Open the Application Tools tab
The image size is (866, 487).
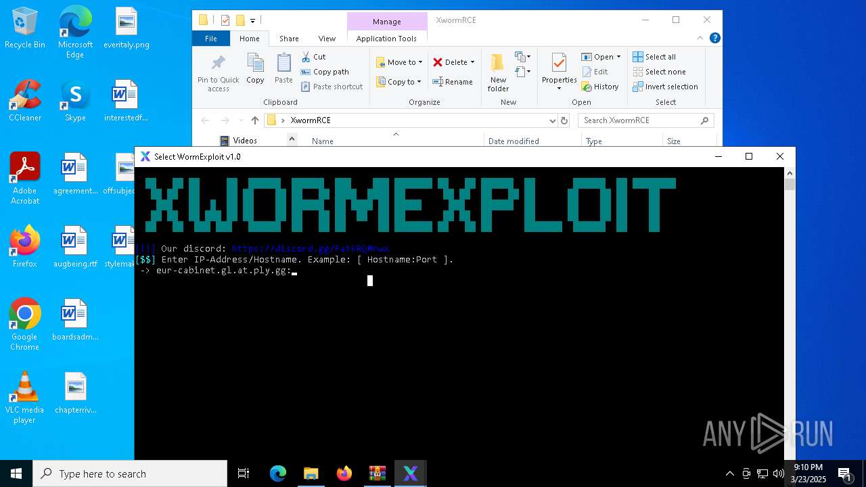(x=386, y=39)
